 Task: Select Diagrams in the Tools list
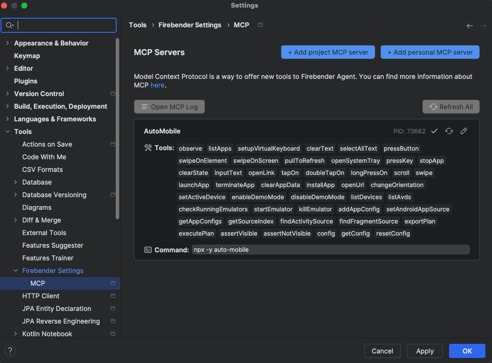tap(37, 208)
